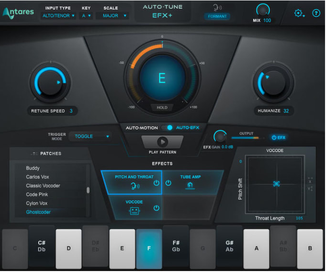This screenshot has height=272, width=326.
Task: Click the A piano key
Action: coord(257,249)
